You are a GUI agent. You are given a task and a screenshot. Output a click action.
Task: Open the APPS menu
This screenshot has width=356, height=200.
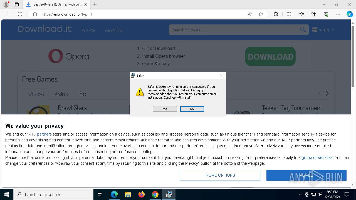coord(88,30)
